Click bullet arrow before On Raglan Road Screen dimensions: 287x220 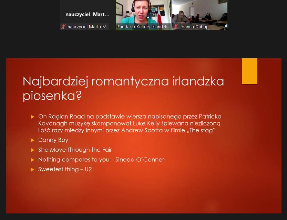click(x=33, y=117)
